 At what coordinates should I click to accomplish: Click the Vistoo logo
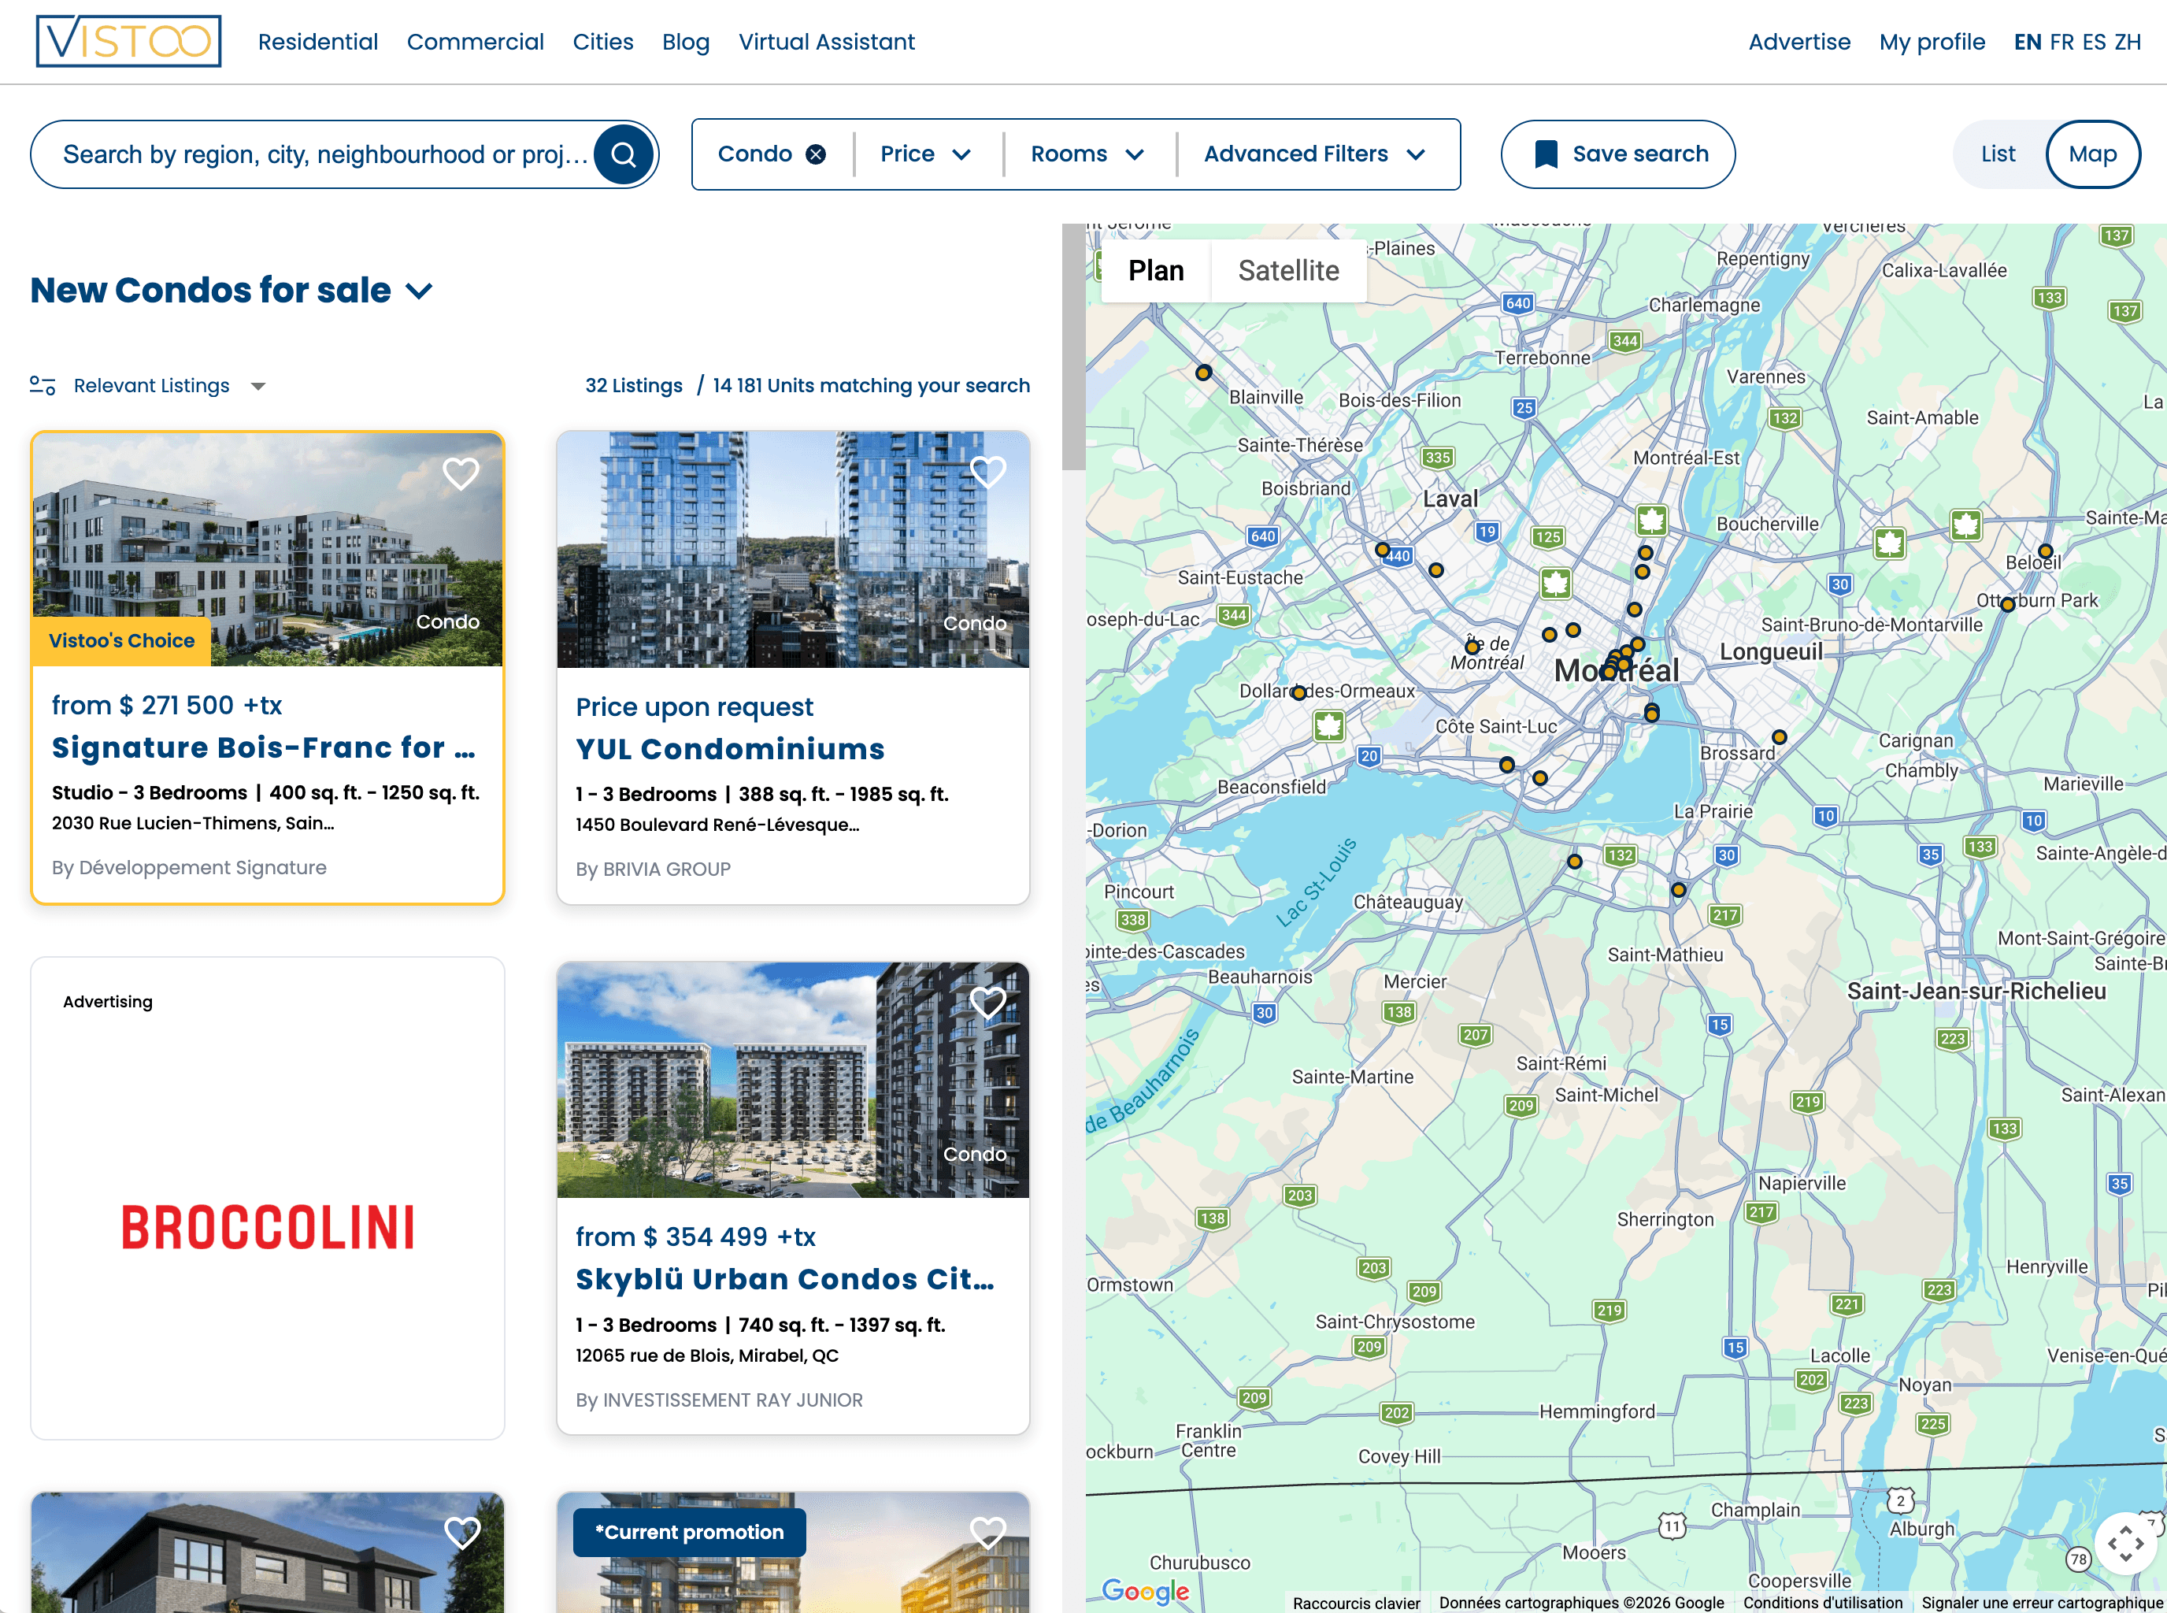[x=127, y=41]
